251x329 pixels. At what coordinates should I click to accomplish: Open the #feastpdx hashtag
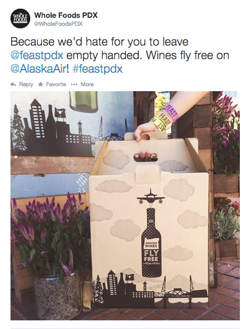click(x=97, y=69)
